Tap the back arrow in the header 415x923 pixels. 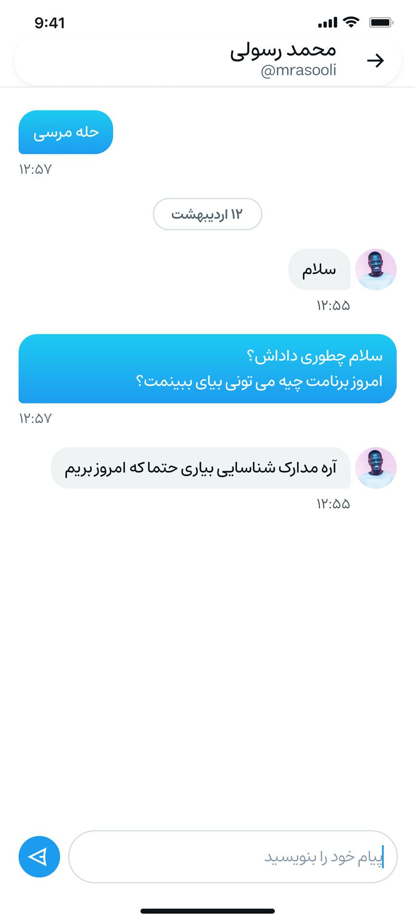click(x=375, y=61)
